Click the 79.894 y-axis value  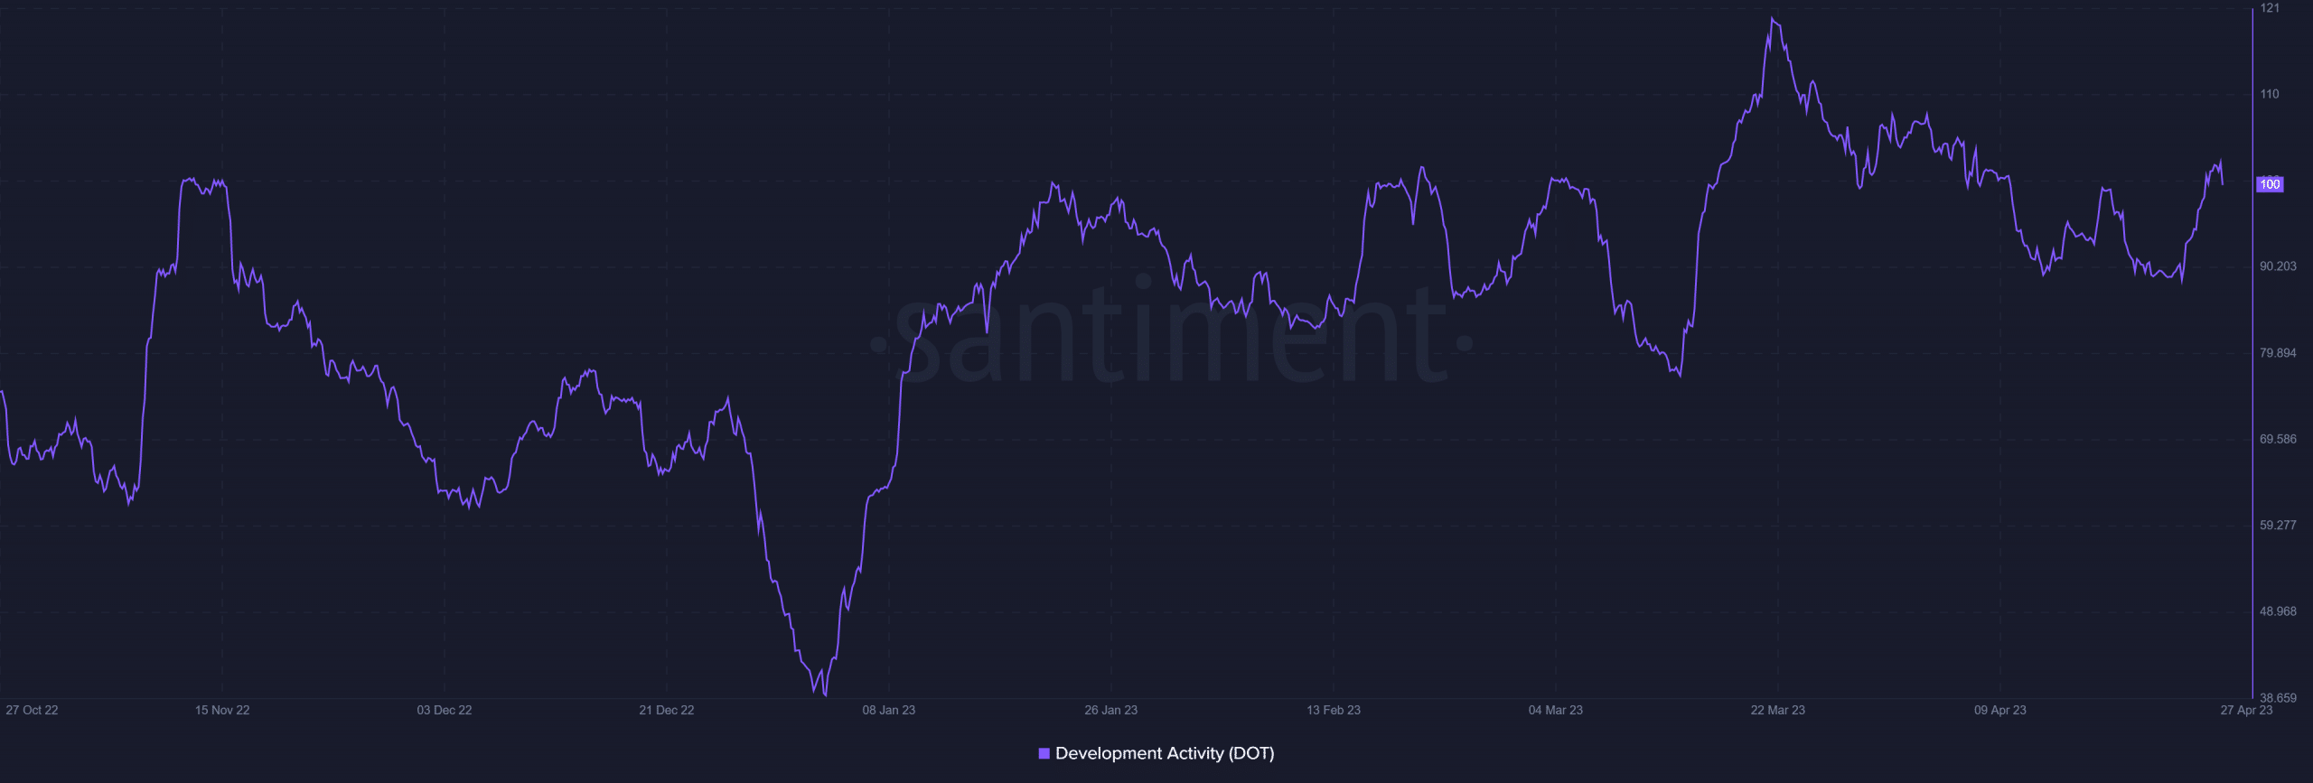pyautogui.click(x=2278, y=353)
